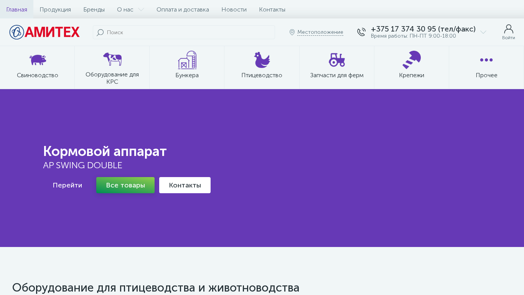
Task: Click the location pin icon
Action: pos(292,32)
